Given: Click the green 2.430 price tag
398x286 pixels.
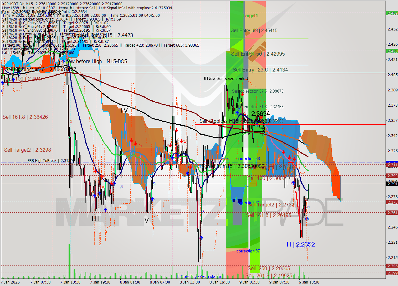Looking at the screenshot, I should click(392, 51).
